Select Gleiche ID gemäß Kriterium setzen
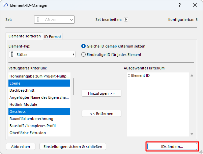 point(84,46)
